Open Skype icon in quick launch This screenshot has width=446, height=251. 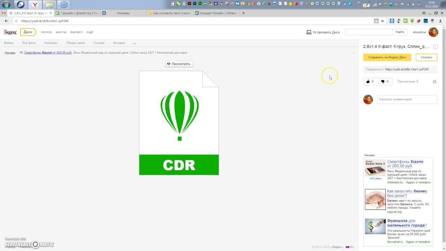349,4
